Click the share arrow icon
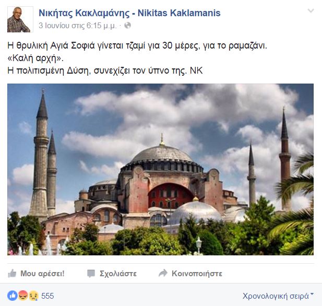The image size is (322, 306). tap(163, 273)
